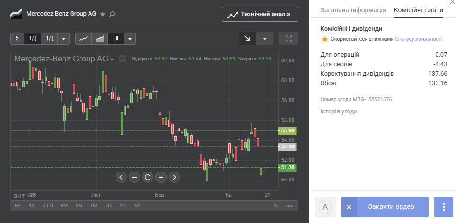456x223 pixels.
Task: Open the three-dot more options menu
Action: point(444,207)
